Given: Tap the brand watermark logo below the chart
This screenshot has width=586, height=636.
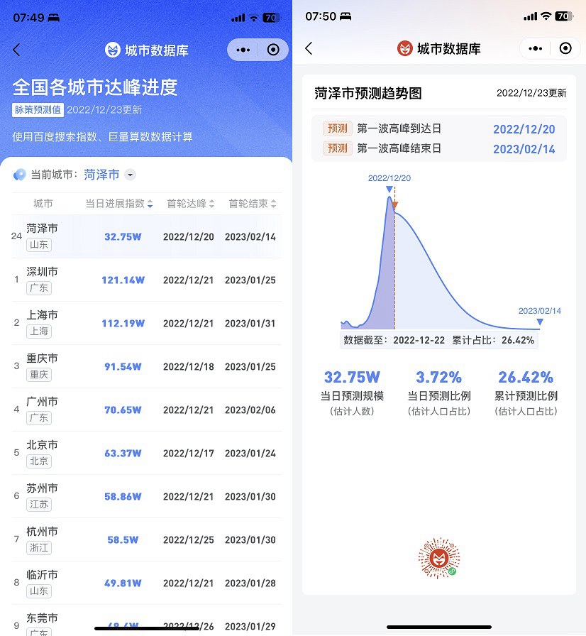Looking at the screenshot, I should pyautogui.click(x=438, y=559).
